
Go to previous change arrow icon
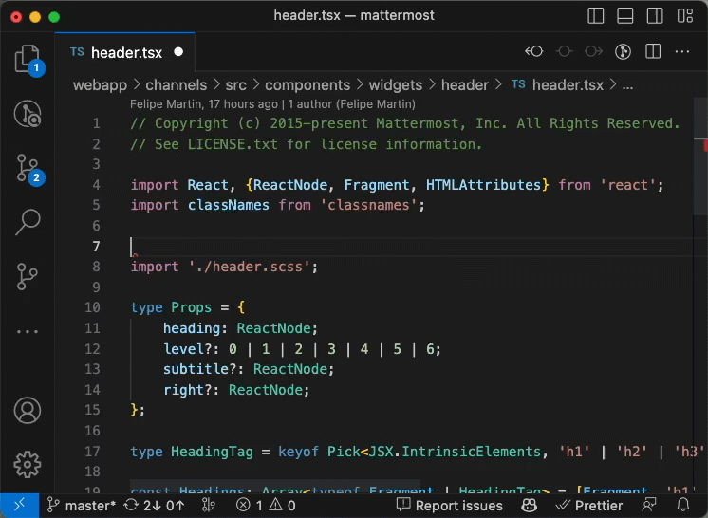pyautogui.click(x=534, y=51)
